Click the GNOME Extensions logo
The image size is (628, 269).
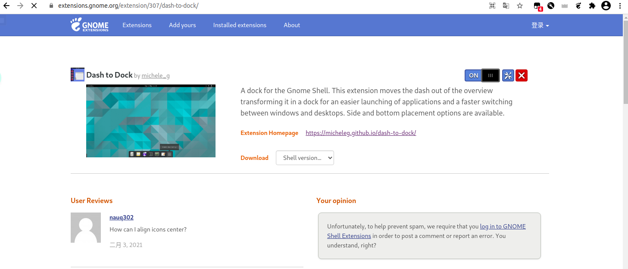tap(90, 25)
